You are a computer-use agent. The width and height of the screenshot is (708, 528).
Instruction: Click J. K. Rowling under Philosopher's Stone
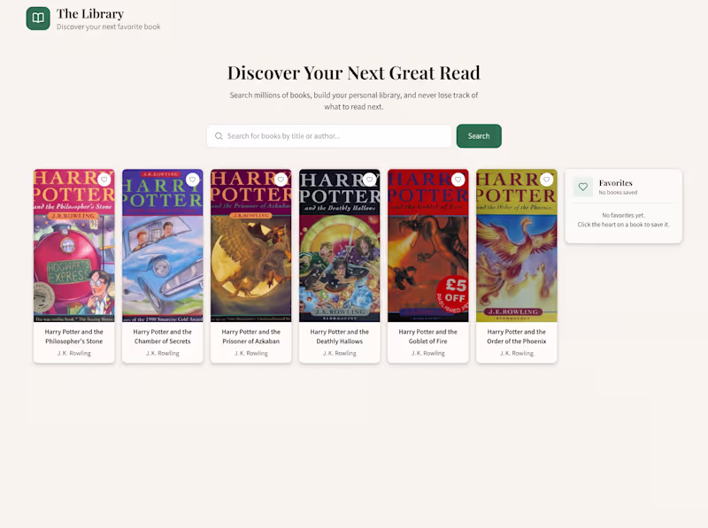click(x=74, y=354)
